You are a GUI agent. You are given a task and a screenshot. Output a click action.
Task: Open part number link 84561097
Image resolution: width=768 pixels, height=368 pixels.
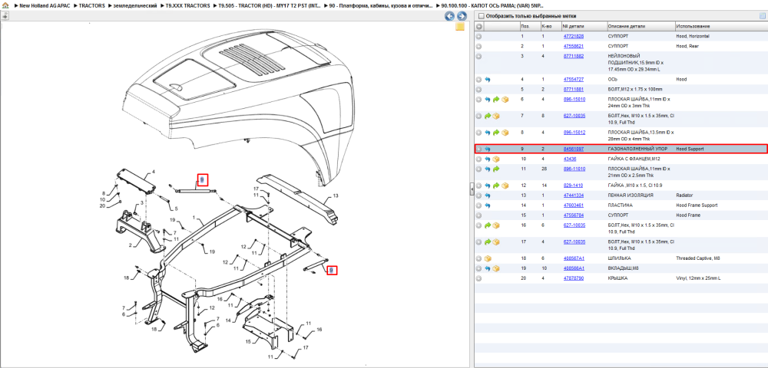[573, 149]
